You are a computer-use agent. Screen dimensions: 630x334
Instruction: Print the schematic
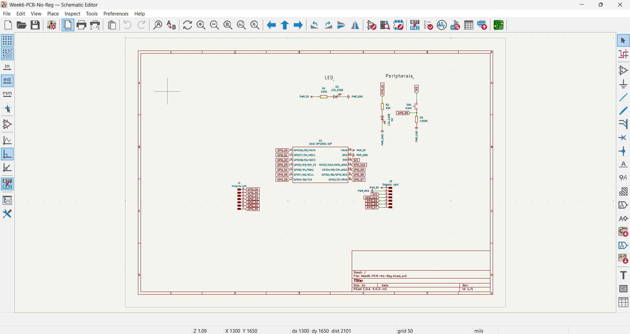click(81, 25)
